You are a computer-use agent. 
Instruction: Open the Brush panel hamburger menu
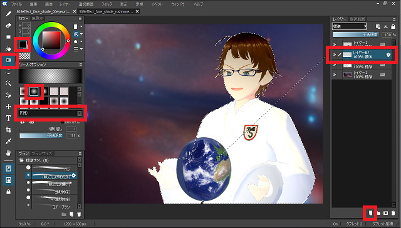(x=80, y=153)
